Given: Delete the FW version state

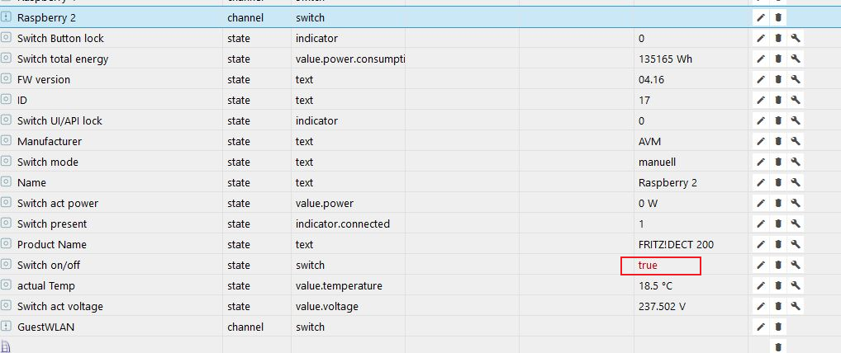Looking at the screenshot, I should point(778,80).
